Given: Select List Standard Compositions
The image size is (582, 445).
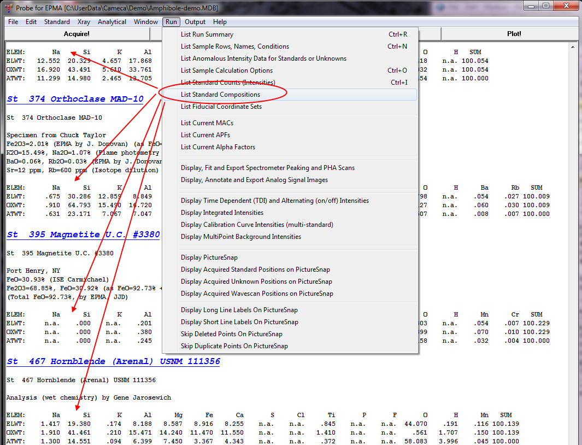Looking at the screenshot, I should pos(220,95).
